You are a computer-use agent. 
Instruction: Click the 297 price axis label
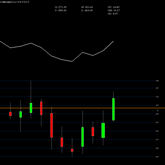click(x=157, y=105)
